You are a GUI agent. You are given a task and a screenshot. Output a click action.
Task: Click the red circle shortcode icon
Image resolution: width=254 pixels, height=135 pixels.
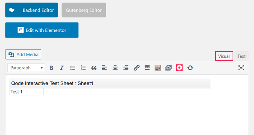pyautogui.click(x=179, y=68)
